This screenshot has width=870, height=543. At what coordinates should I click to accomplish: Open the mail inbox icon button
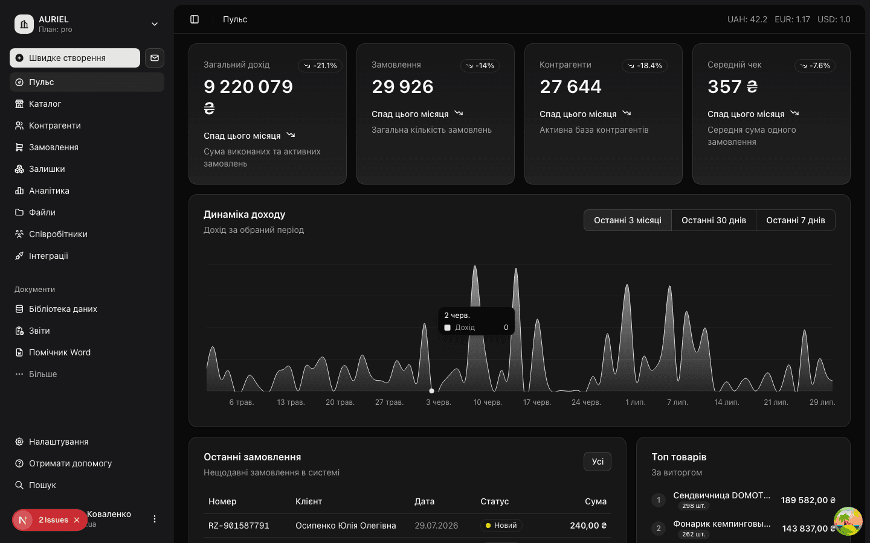[x=155, y=58]
